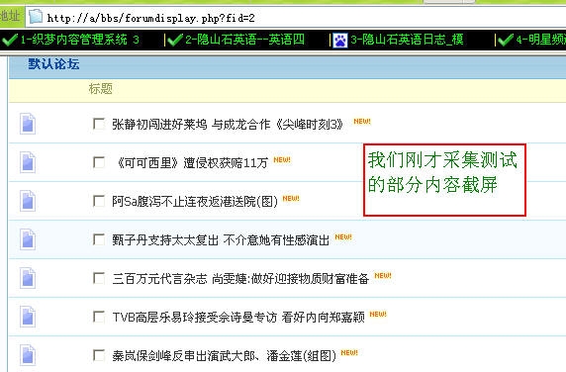
Task: Click green checkmark icon of bookmark 1
Action: [x=10, y=40]
